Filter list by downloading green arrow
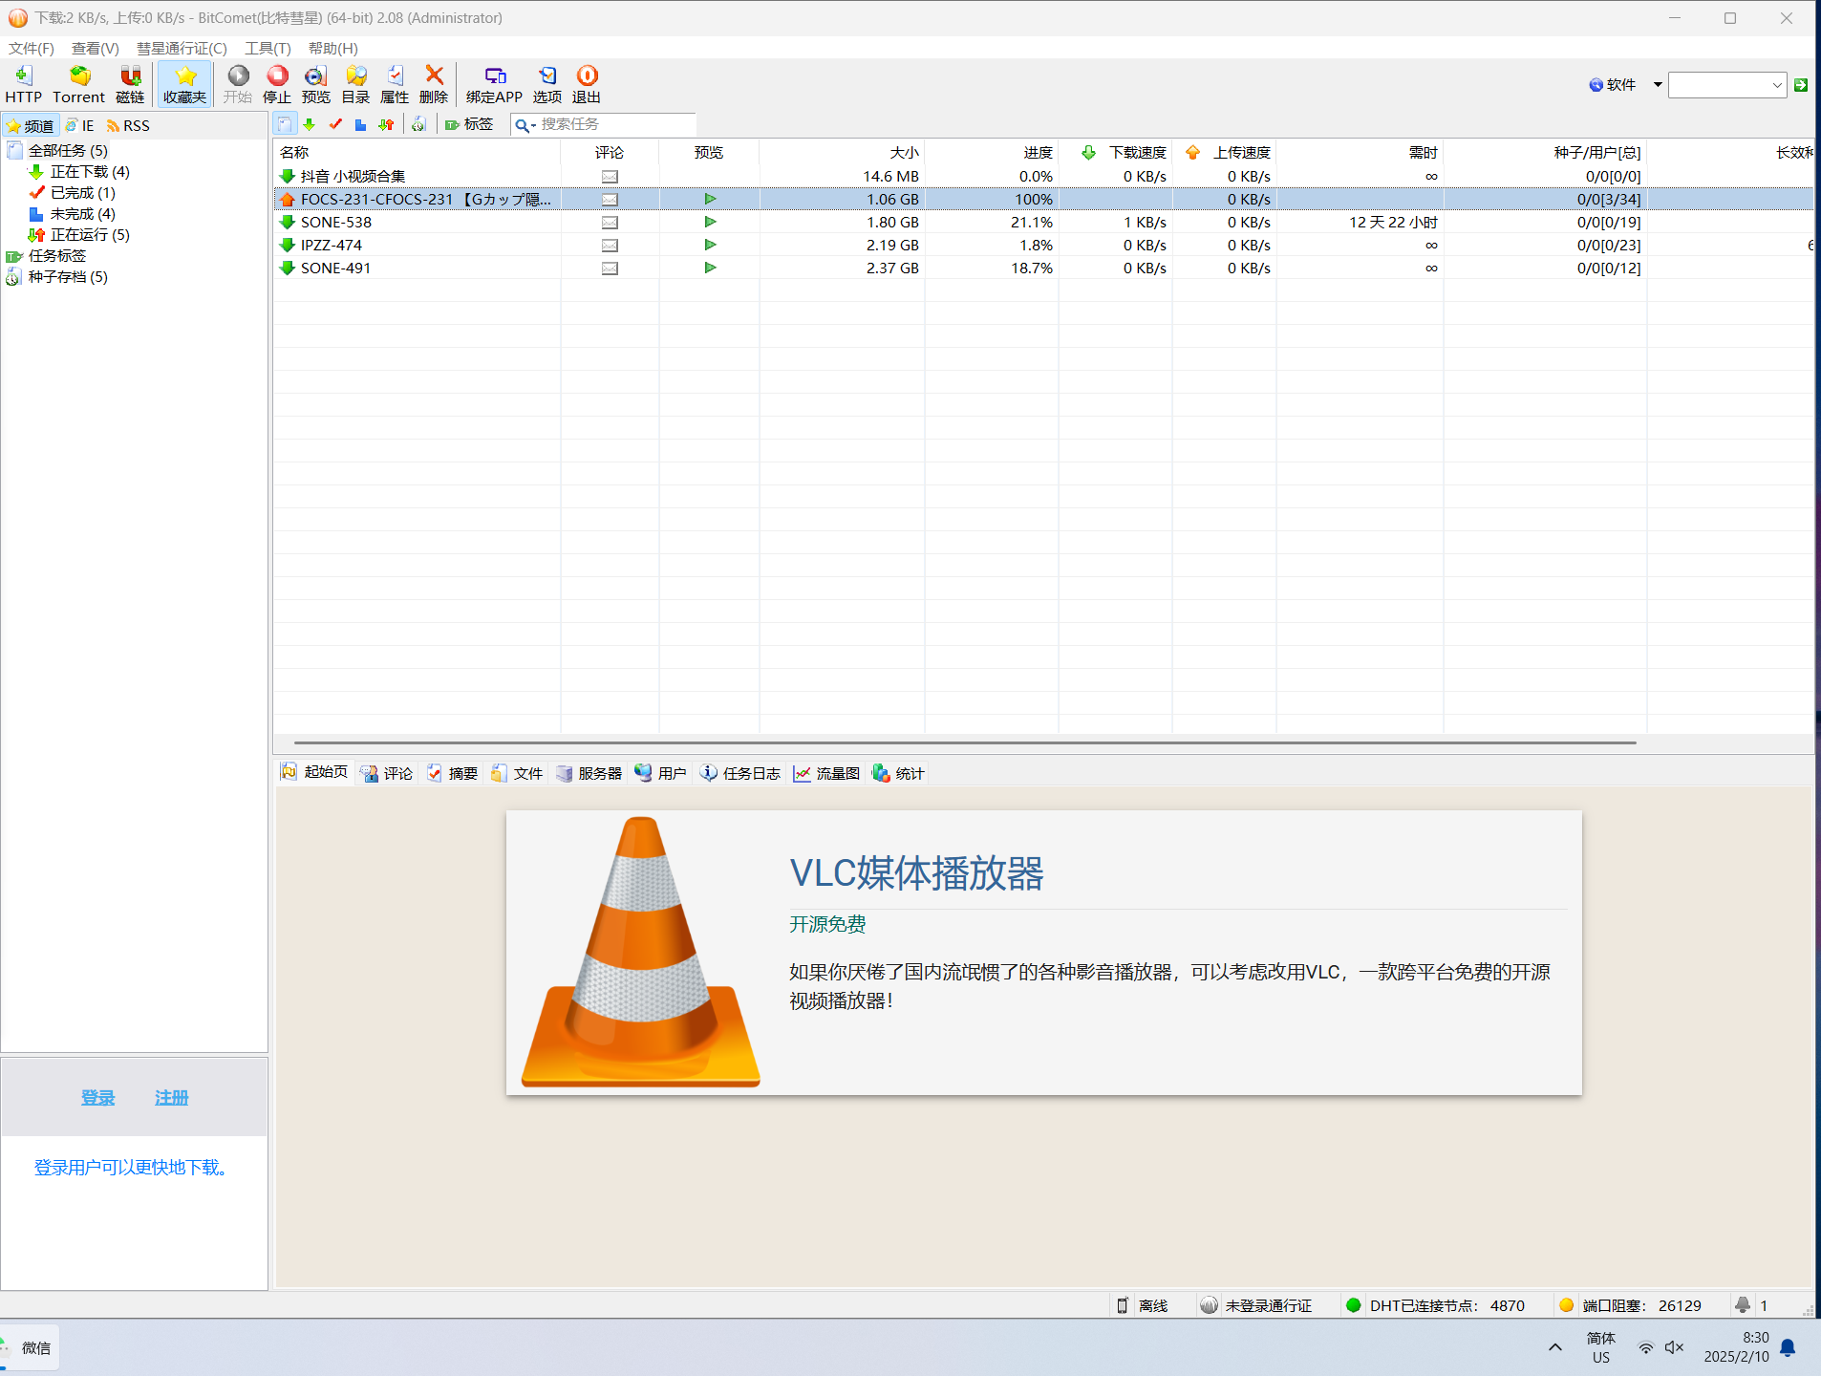This screenshot has width=1821, height=1376. click(x=310, y=124)
